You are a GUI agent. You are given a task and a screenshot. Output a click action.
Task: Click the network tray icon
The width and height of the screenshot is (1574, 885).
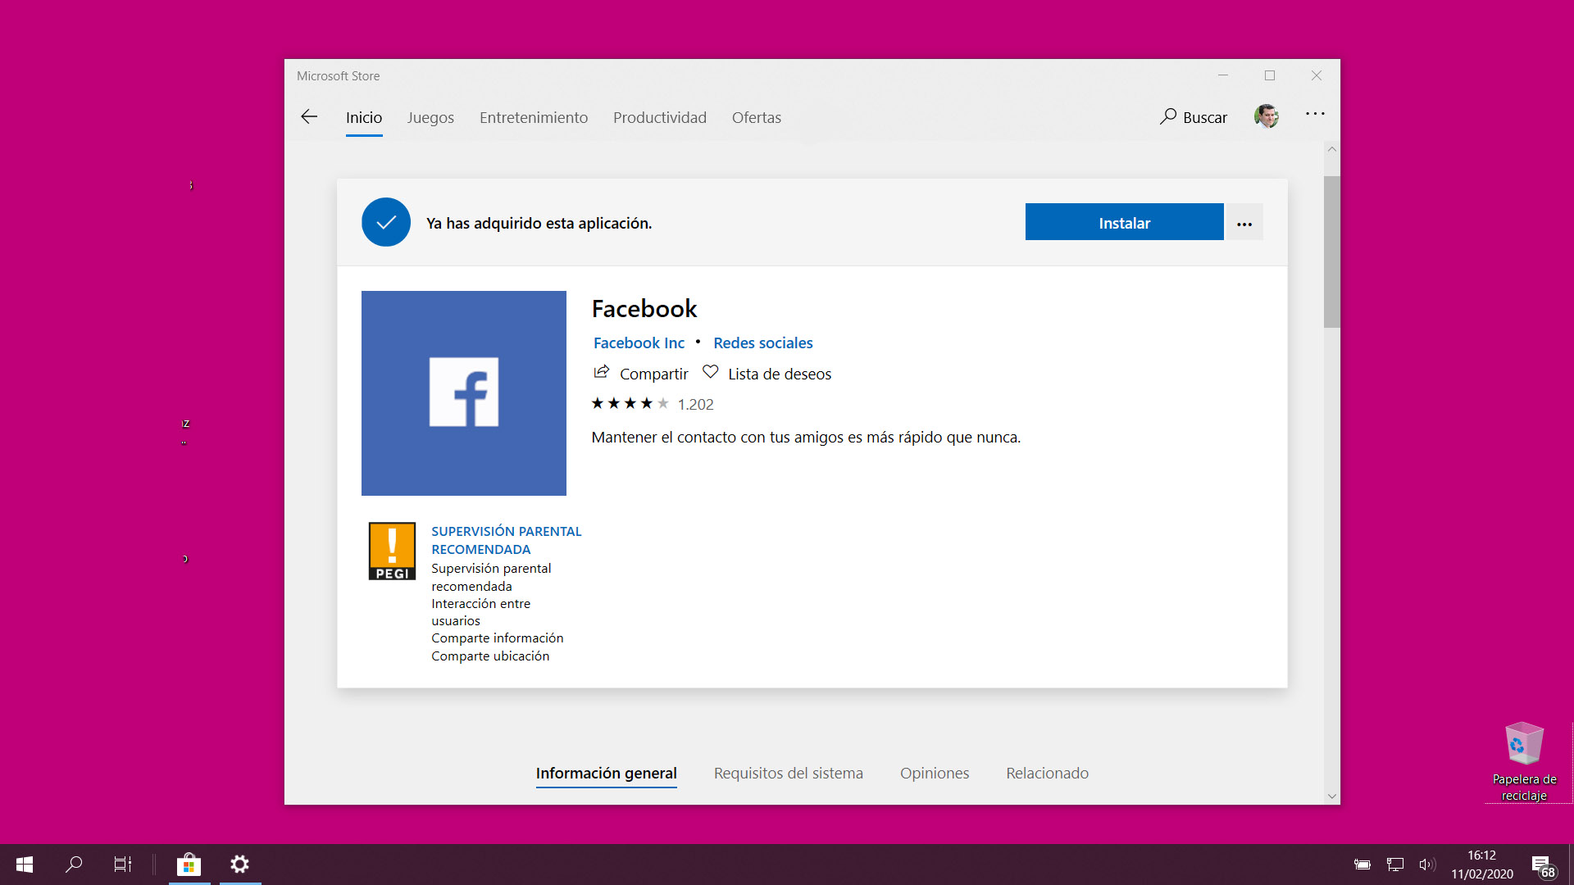pyautogui.click(x=1395, y=865)
